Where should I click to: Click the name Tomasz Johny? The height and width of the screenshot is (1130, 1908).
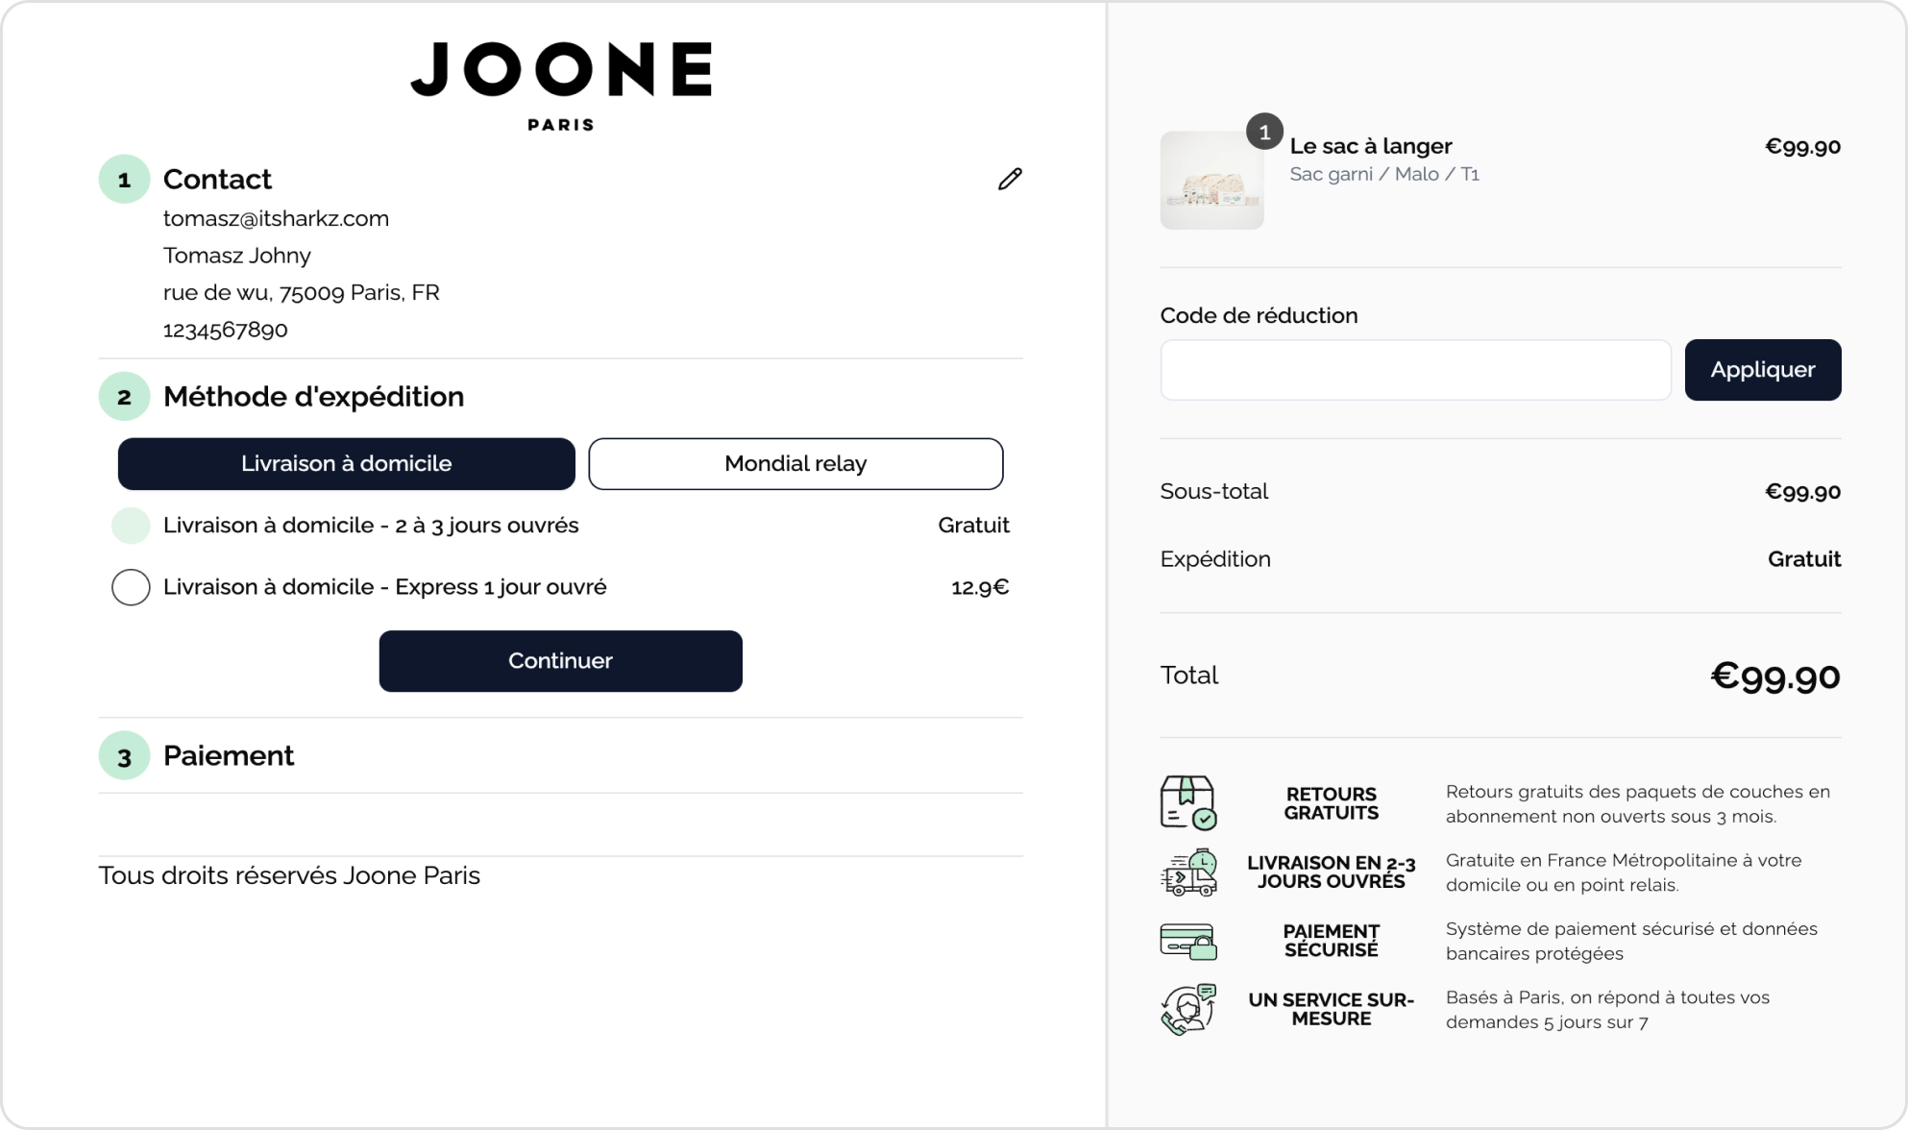237,256
